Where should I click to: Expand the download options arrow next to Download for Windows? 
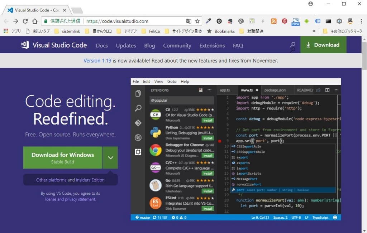[x=110, y=157]
